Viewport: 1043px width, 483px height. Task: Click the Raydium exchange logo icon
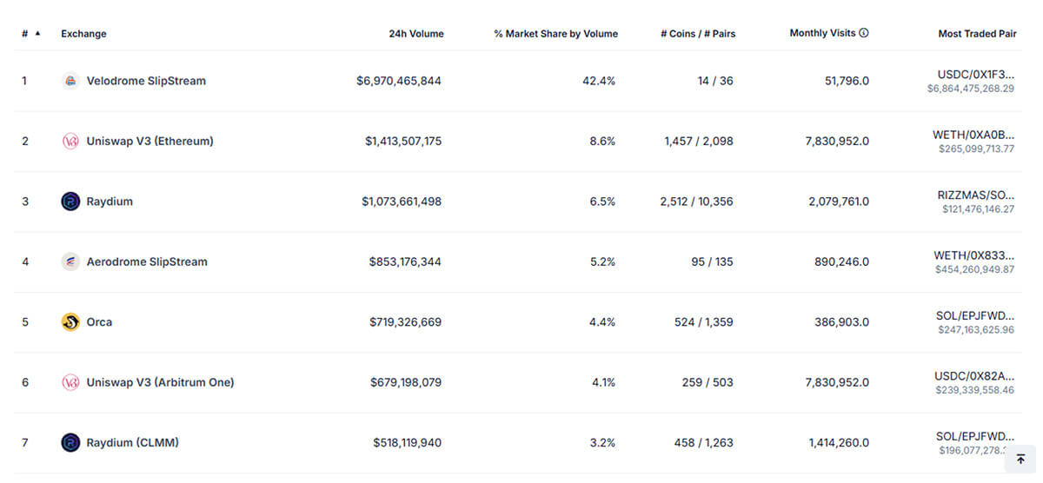(x=71, y=202)
